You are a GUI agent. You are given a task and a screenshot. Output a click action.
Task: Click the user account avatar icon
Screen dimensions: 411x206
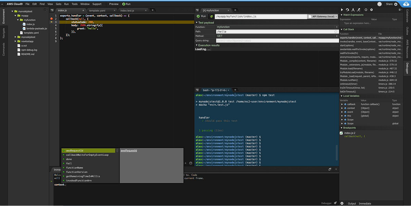[x=380, y=4]
